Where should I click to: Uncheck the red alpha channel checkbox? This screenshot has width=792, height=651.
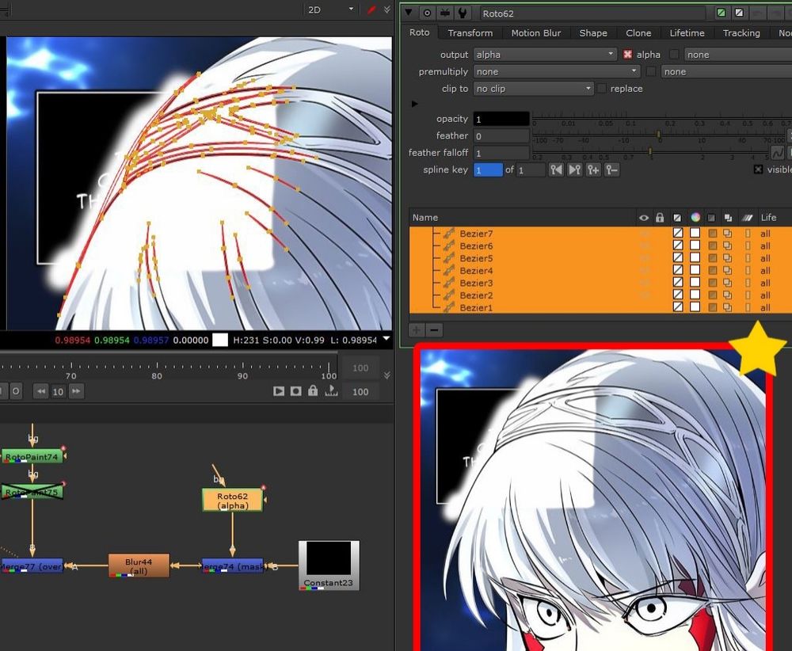(627, 54)
